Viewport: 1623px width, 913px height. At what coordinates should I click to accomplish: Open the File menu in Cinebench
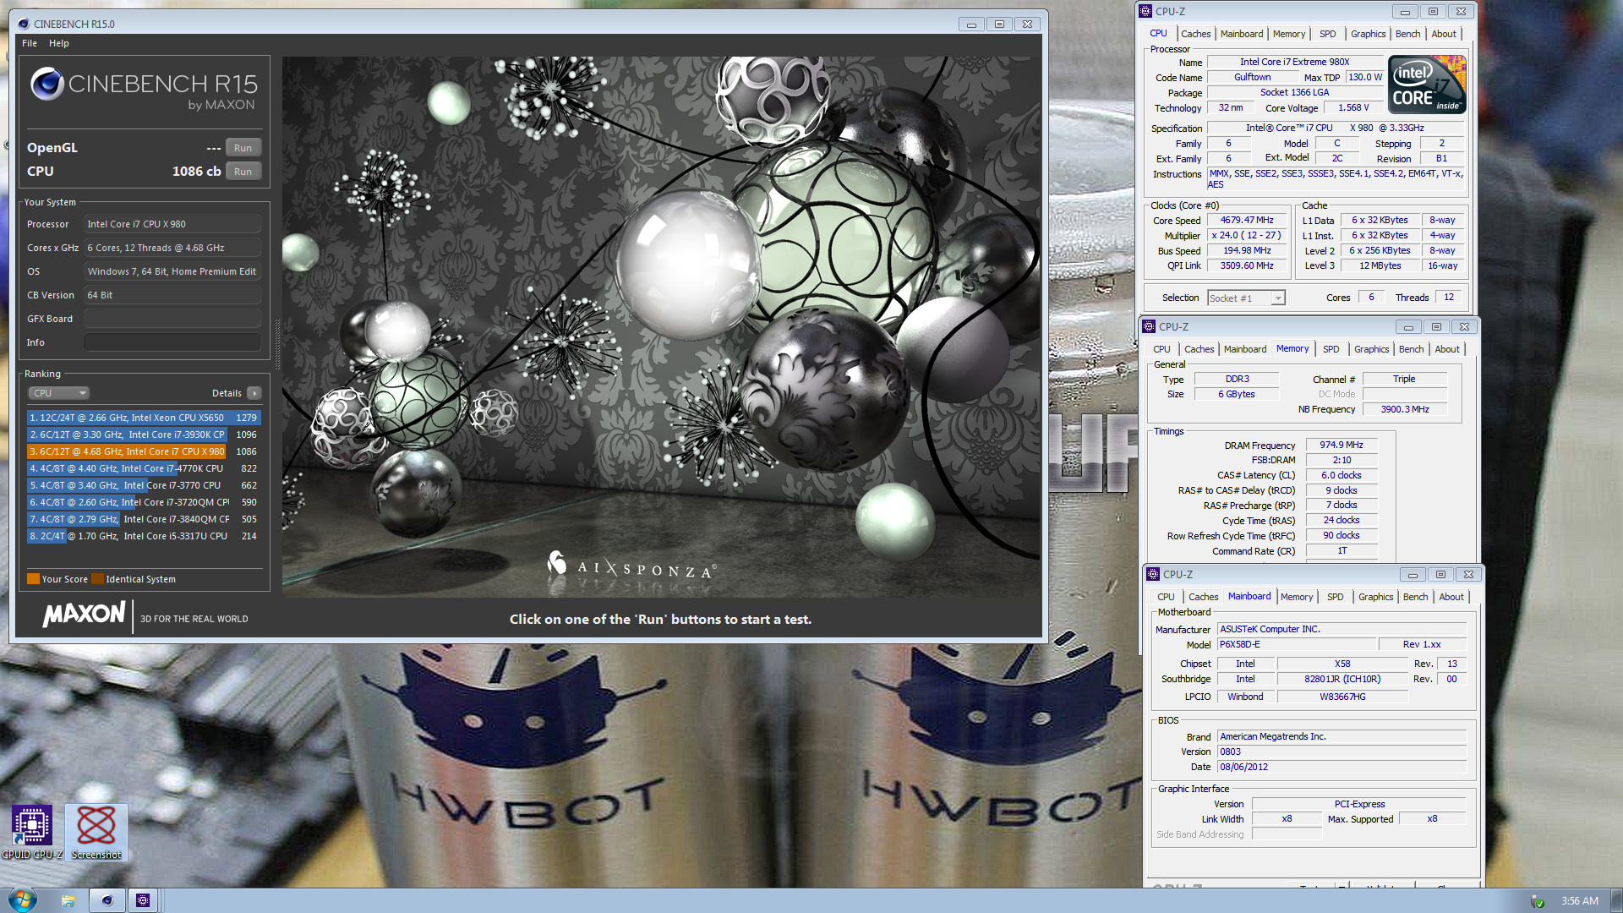tap(30, 43)
